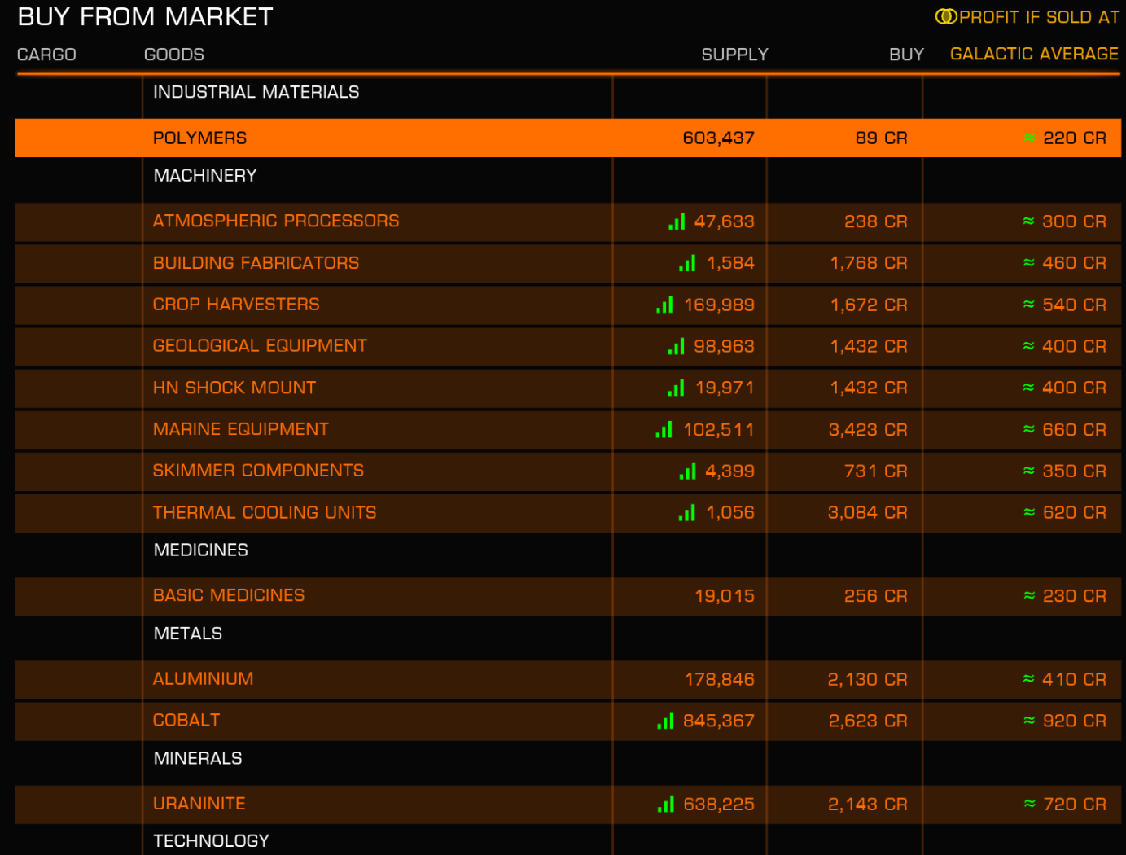Select Geological Equipment in the market list
Viewport: 1126px width, 855px height.
click(567, 346)
